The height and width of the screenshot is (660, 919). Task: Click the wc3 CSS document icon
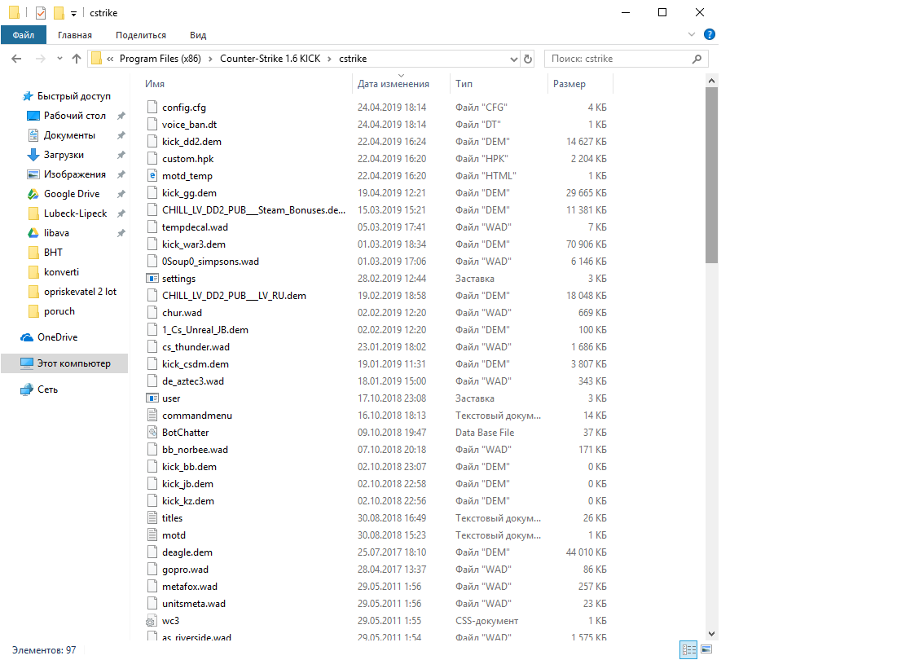point(152,622)
